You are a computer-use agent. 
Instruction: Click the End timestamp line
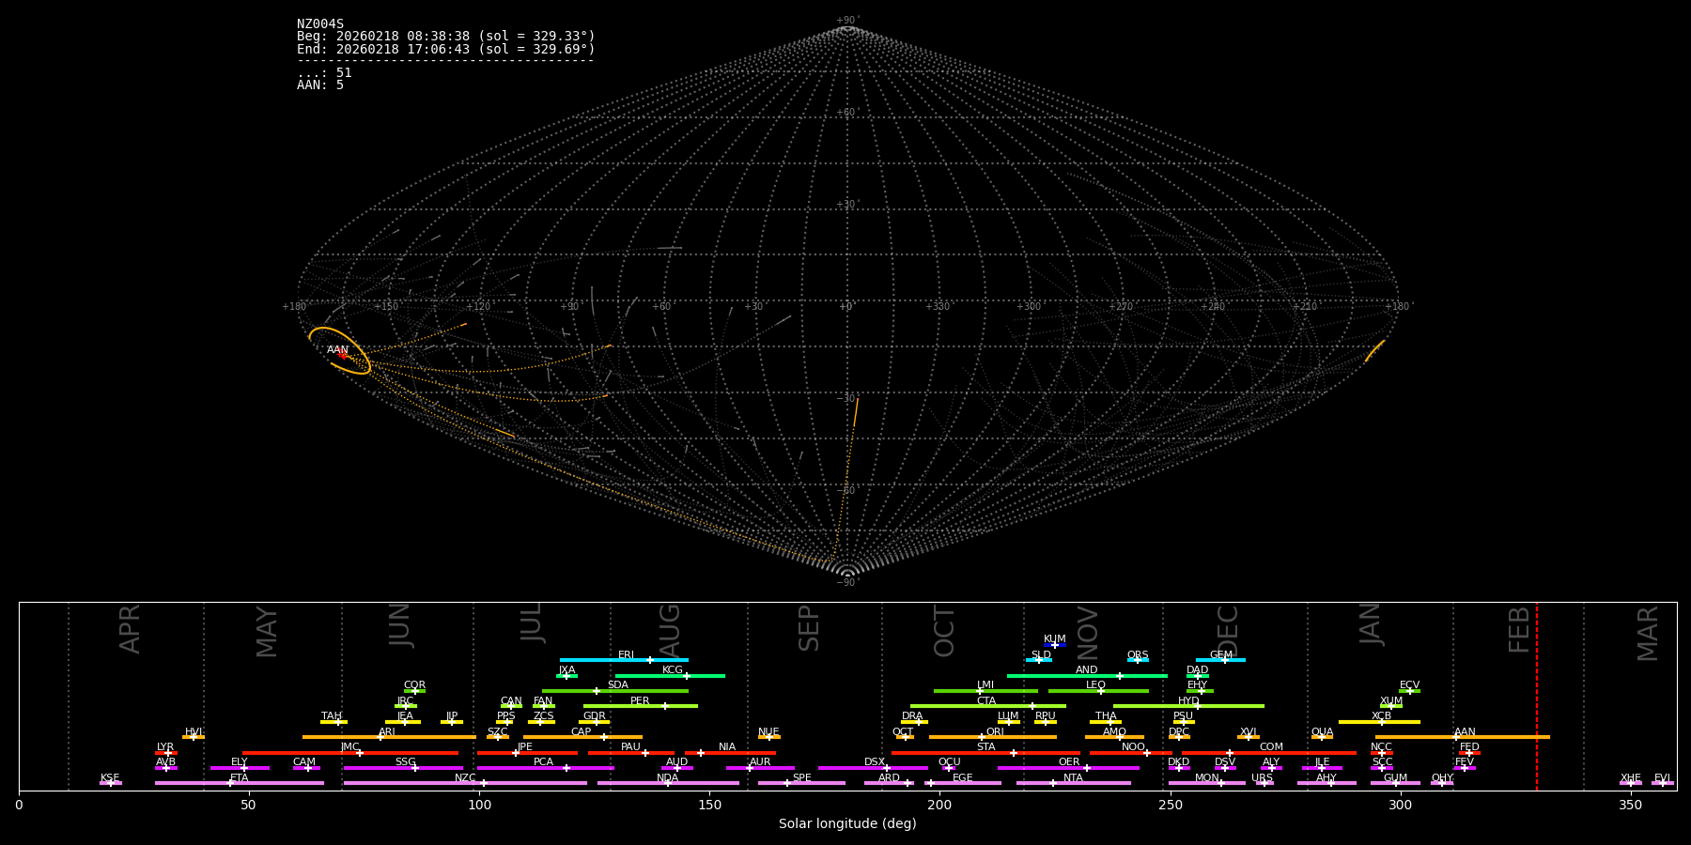[x=446, y=49]
